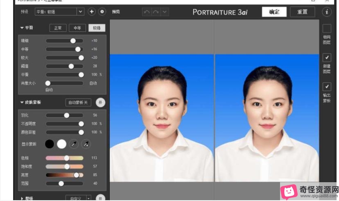Uncheck the 新建图层 checkbox
Screen dimensions: 339x201
(x=327, y=58)
